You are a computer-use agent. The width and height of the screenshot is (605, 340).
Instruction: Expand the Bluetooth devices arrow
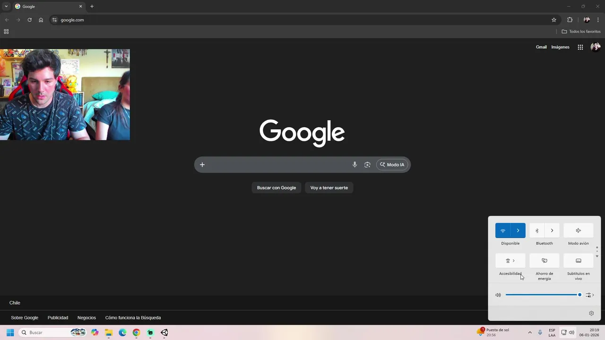552,230
